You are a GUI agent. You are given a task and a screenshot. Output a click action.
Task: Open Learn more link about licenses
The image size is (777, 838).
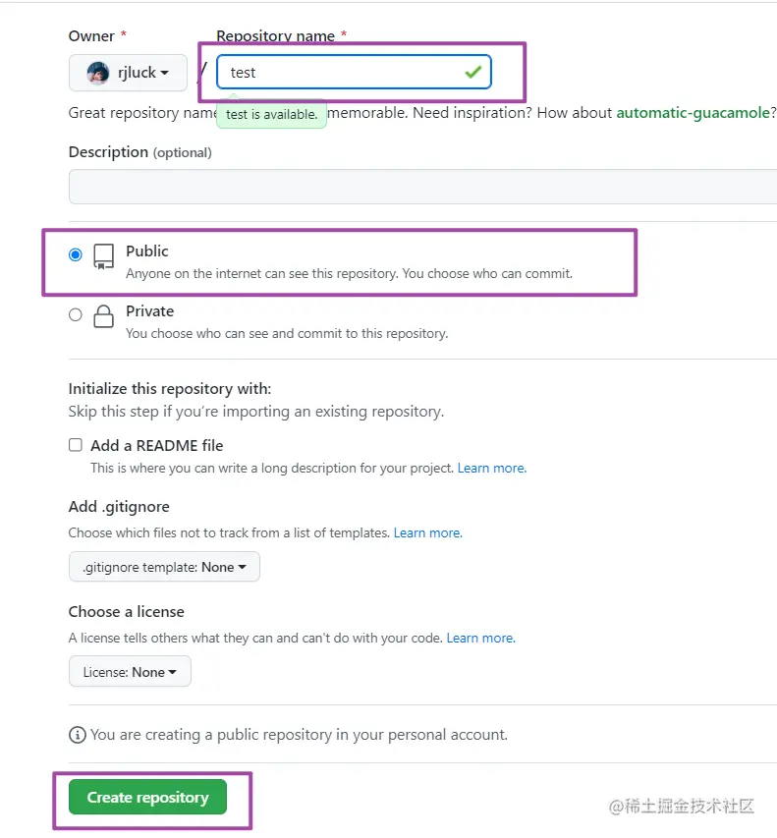click(480, 638)
